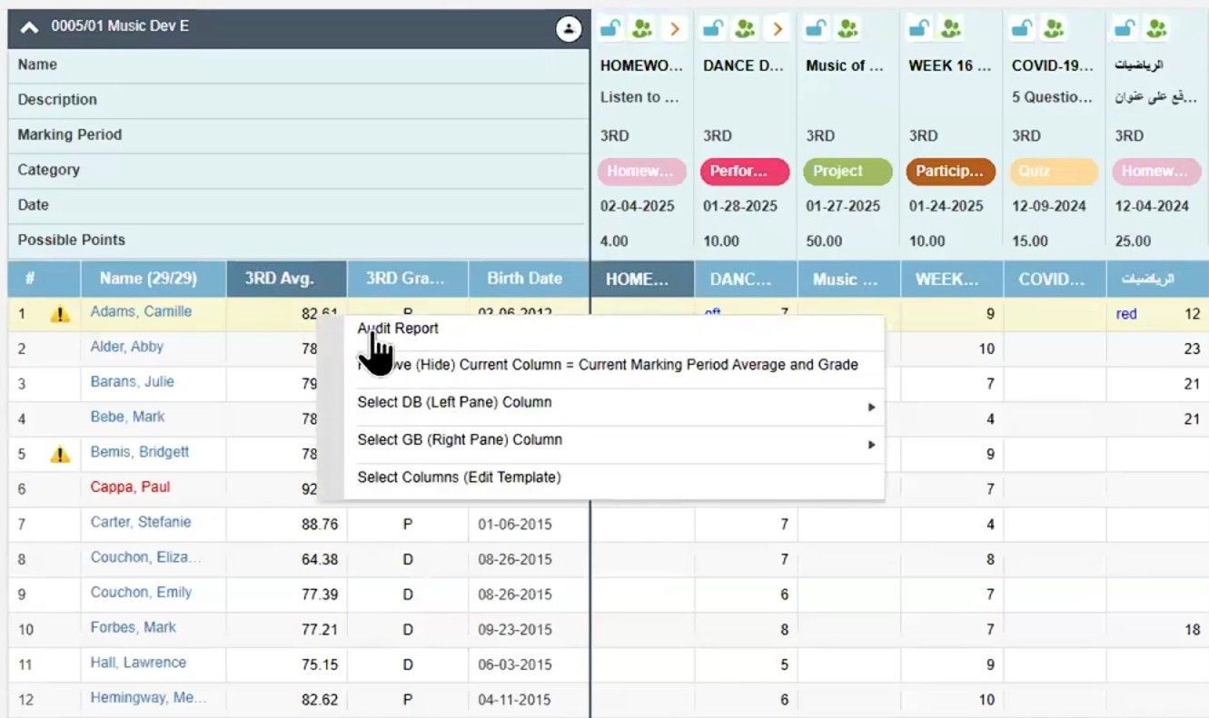Select the score 18 in Forbes, Mark row
Screen dimensions: 1209x718
pyautogui.click(x=1192, y=629)
